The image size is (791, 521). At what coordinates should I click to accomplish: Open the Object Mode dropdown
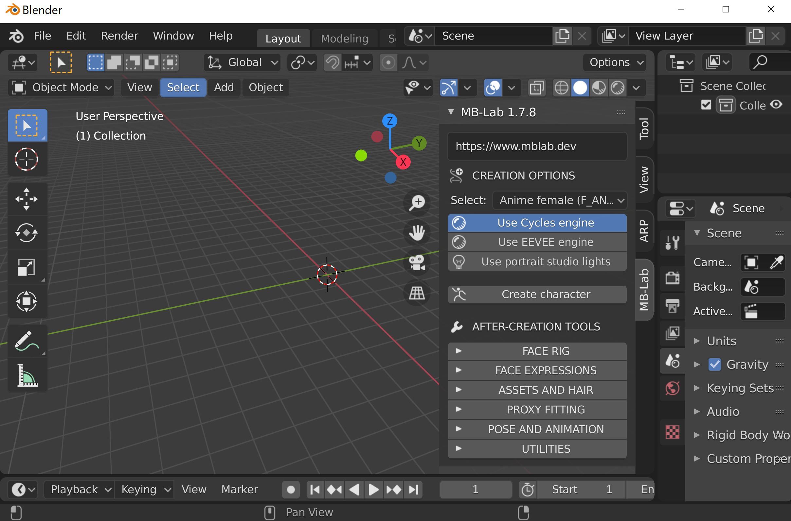pos(62,88)
